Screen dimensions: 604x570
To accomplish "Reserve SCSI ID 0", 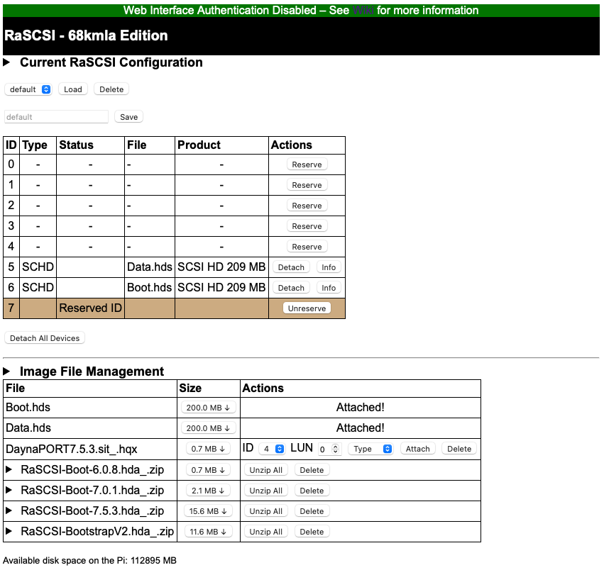I will [307, 164].
